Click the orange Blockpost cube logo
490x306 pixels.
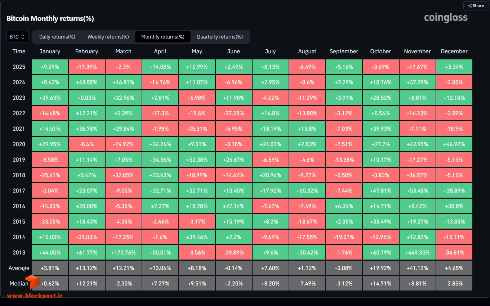pyautogui.click(x=32, y=282)
